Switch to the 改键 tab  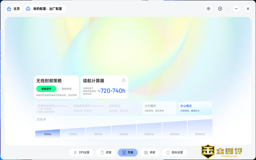(x=106, y=152)
